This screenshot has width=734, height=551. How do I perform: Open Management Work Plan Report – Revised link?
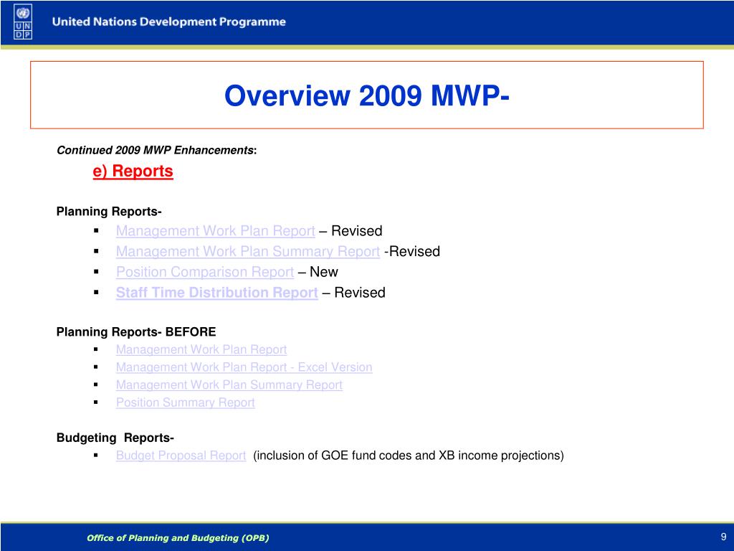pyautogui.click(x=215, y=231)
